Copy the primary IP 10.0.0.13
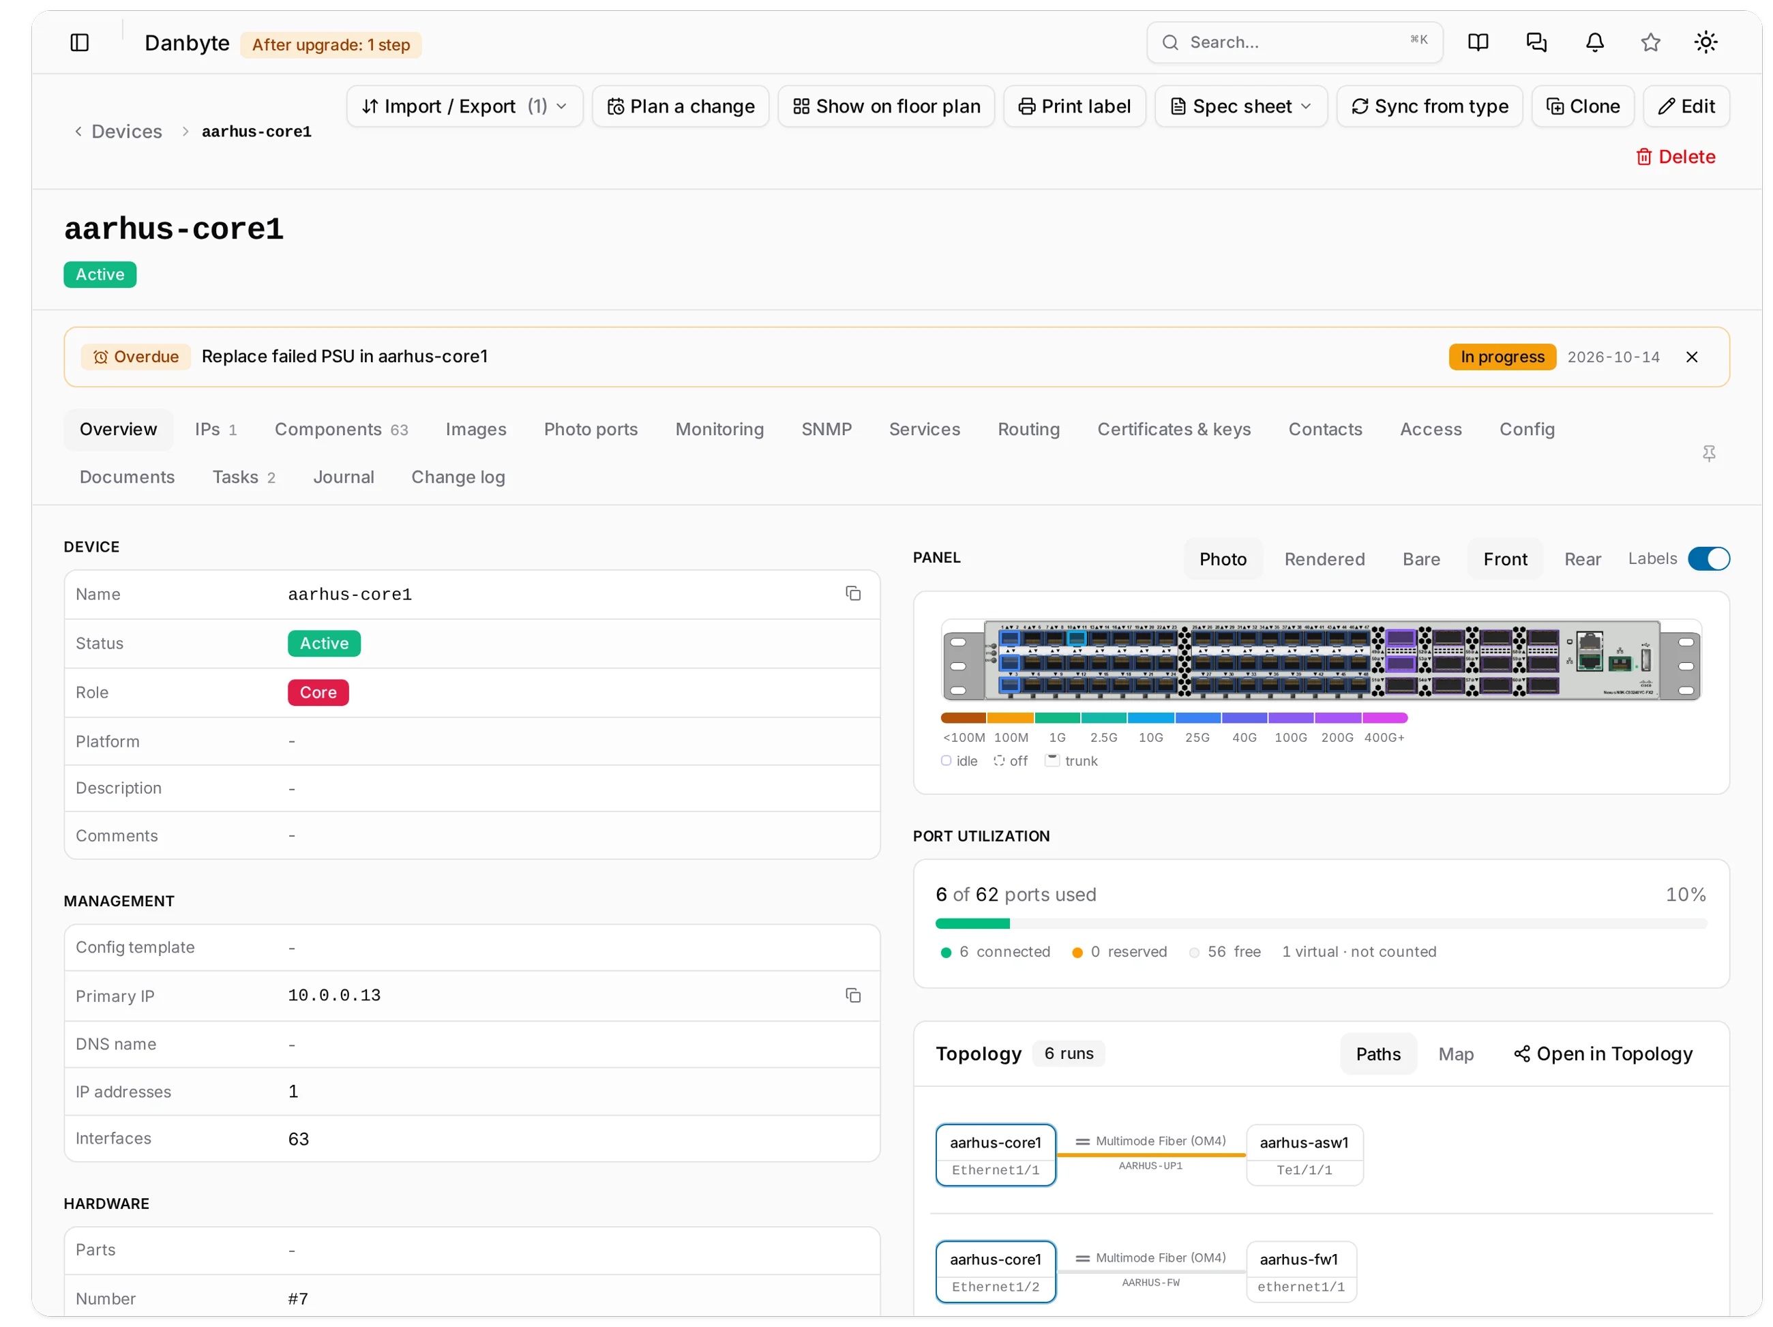The image size is (1773, 1327). click(x=853, y=996)
